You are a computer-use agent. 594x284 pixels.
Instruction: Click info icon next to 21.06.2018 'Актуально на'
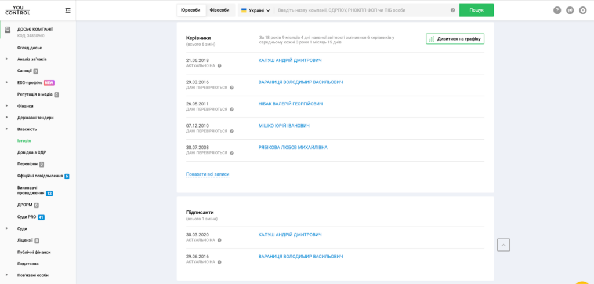219,66
